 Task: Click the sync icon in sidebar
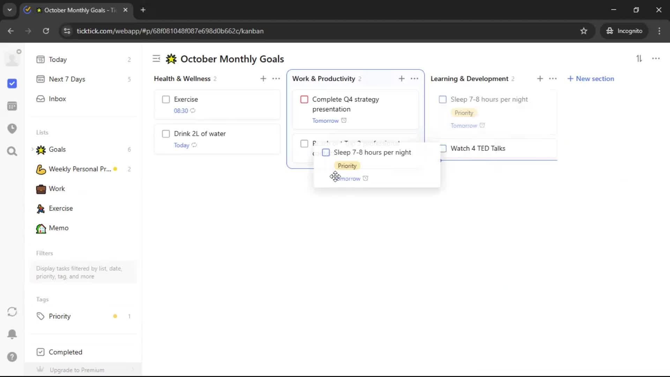point(12,312)
